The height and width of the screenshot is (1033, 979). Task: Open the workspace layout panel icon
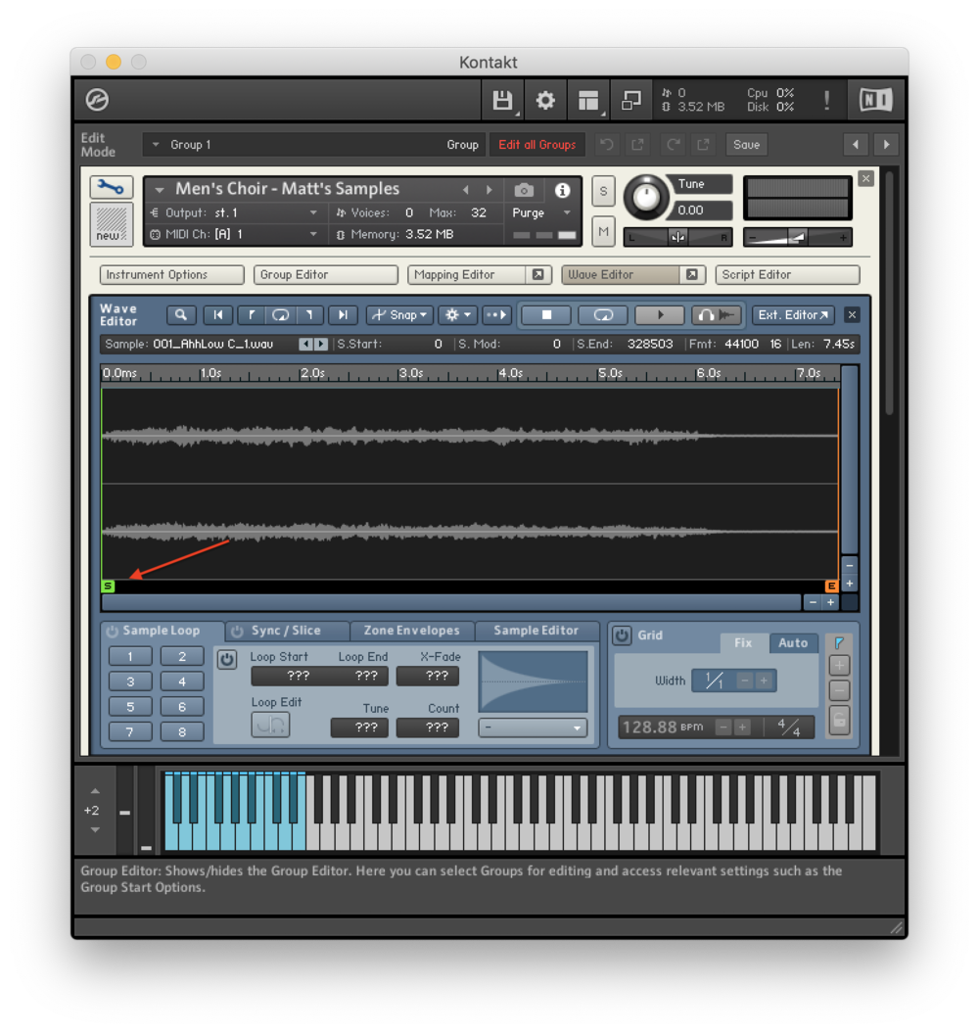tap(588, 100)
